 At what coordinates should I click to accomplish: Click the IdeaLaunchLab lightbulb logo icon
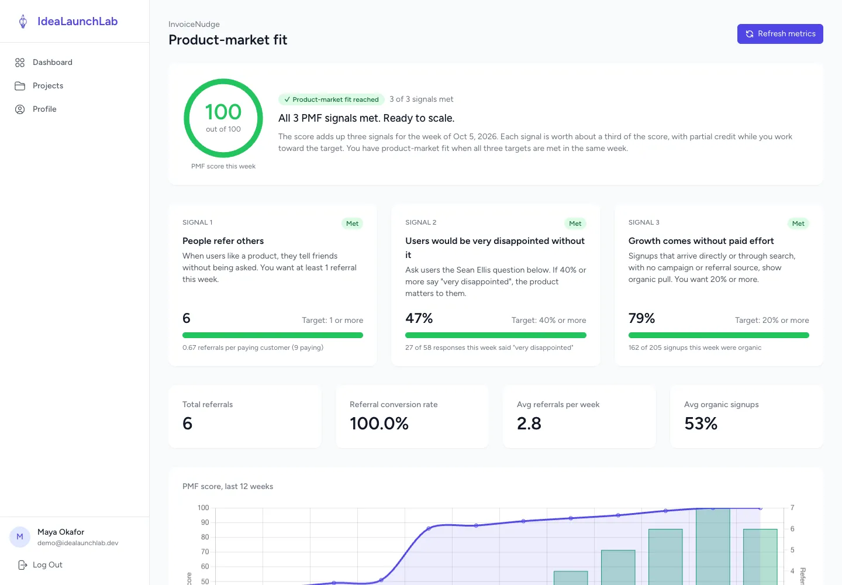click(x=23, y=22)
